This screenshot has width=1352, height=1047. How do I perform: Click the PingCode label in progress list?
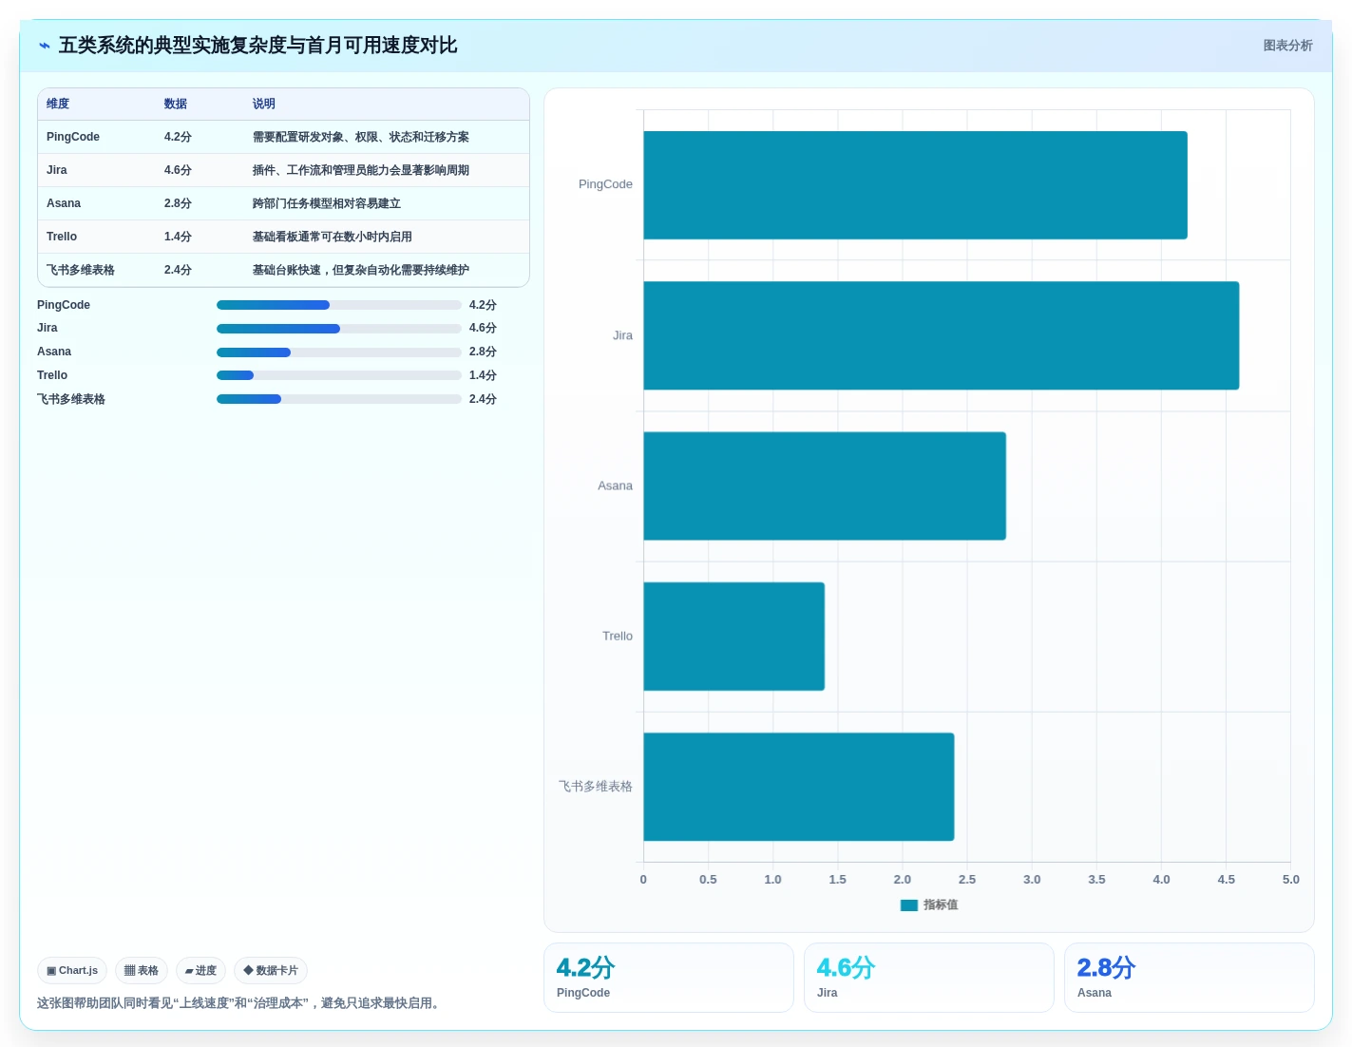[x=64, y=305]
